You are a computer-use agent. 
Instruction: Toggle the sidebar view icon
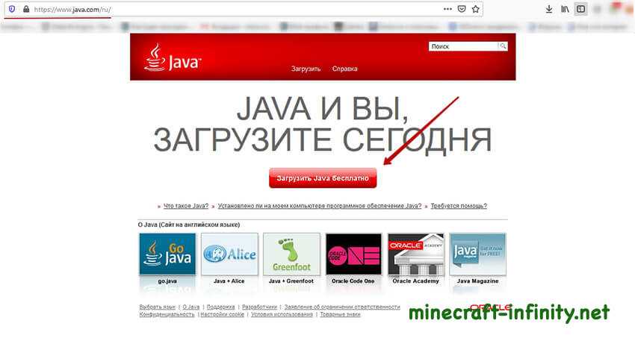click(580, 9)
